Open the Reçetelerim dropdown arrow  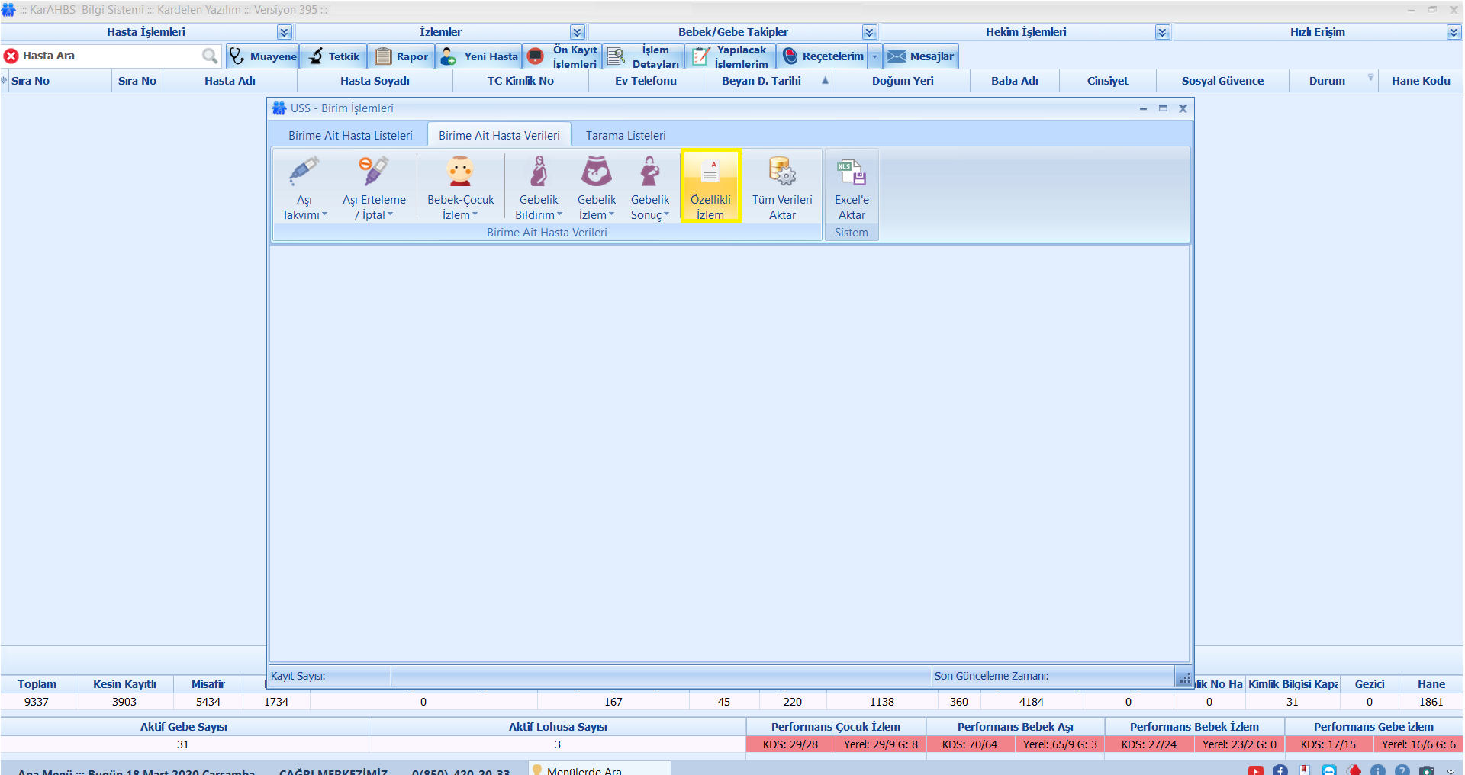(875, 56)
